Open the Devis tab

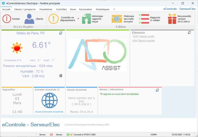click(73, 9)
